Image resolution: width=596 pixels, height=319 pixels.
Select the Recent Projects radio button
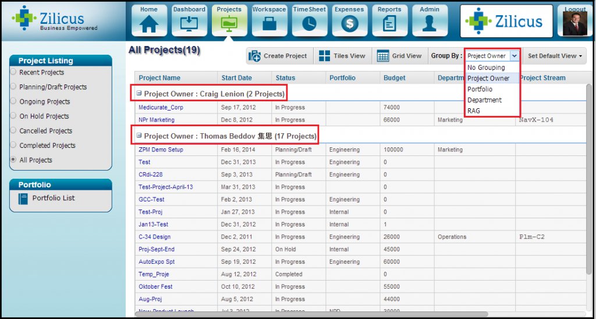13,72
